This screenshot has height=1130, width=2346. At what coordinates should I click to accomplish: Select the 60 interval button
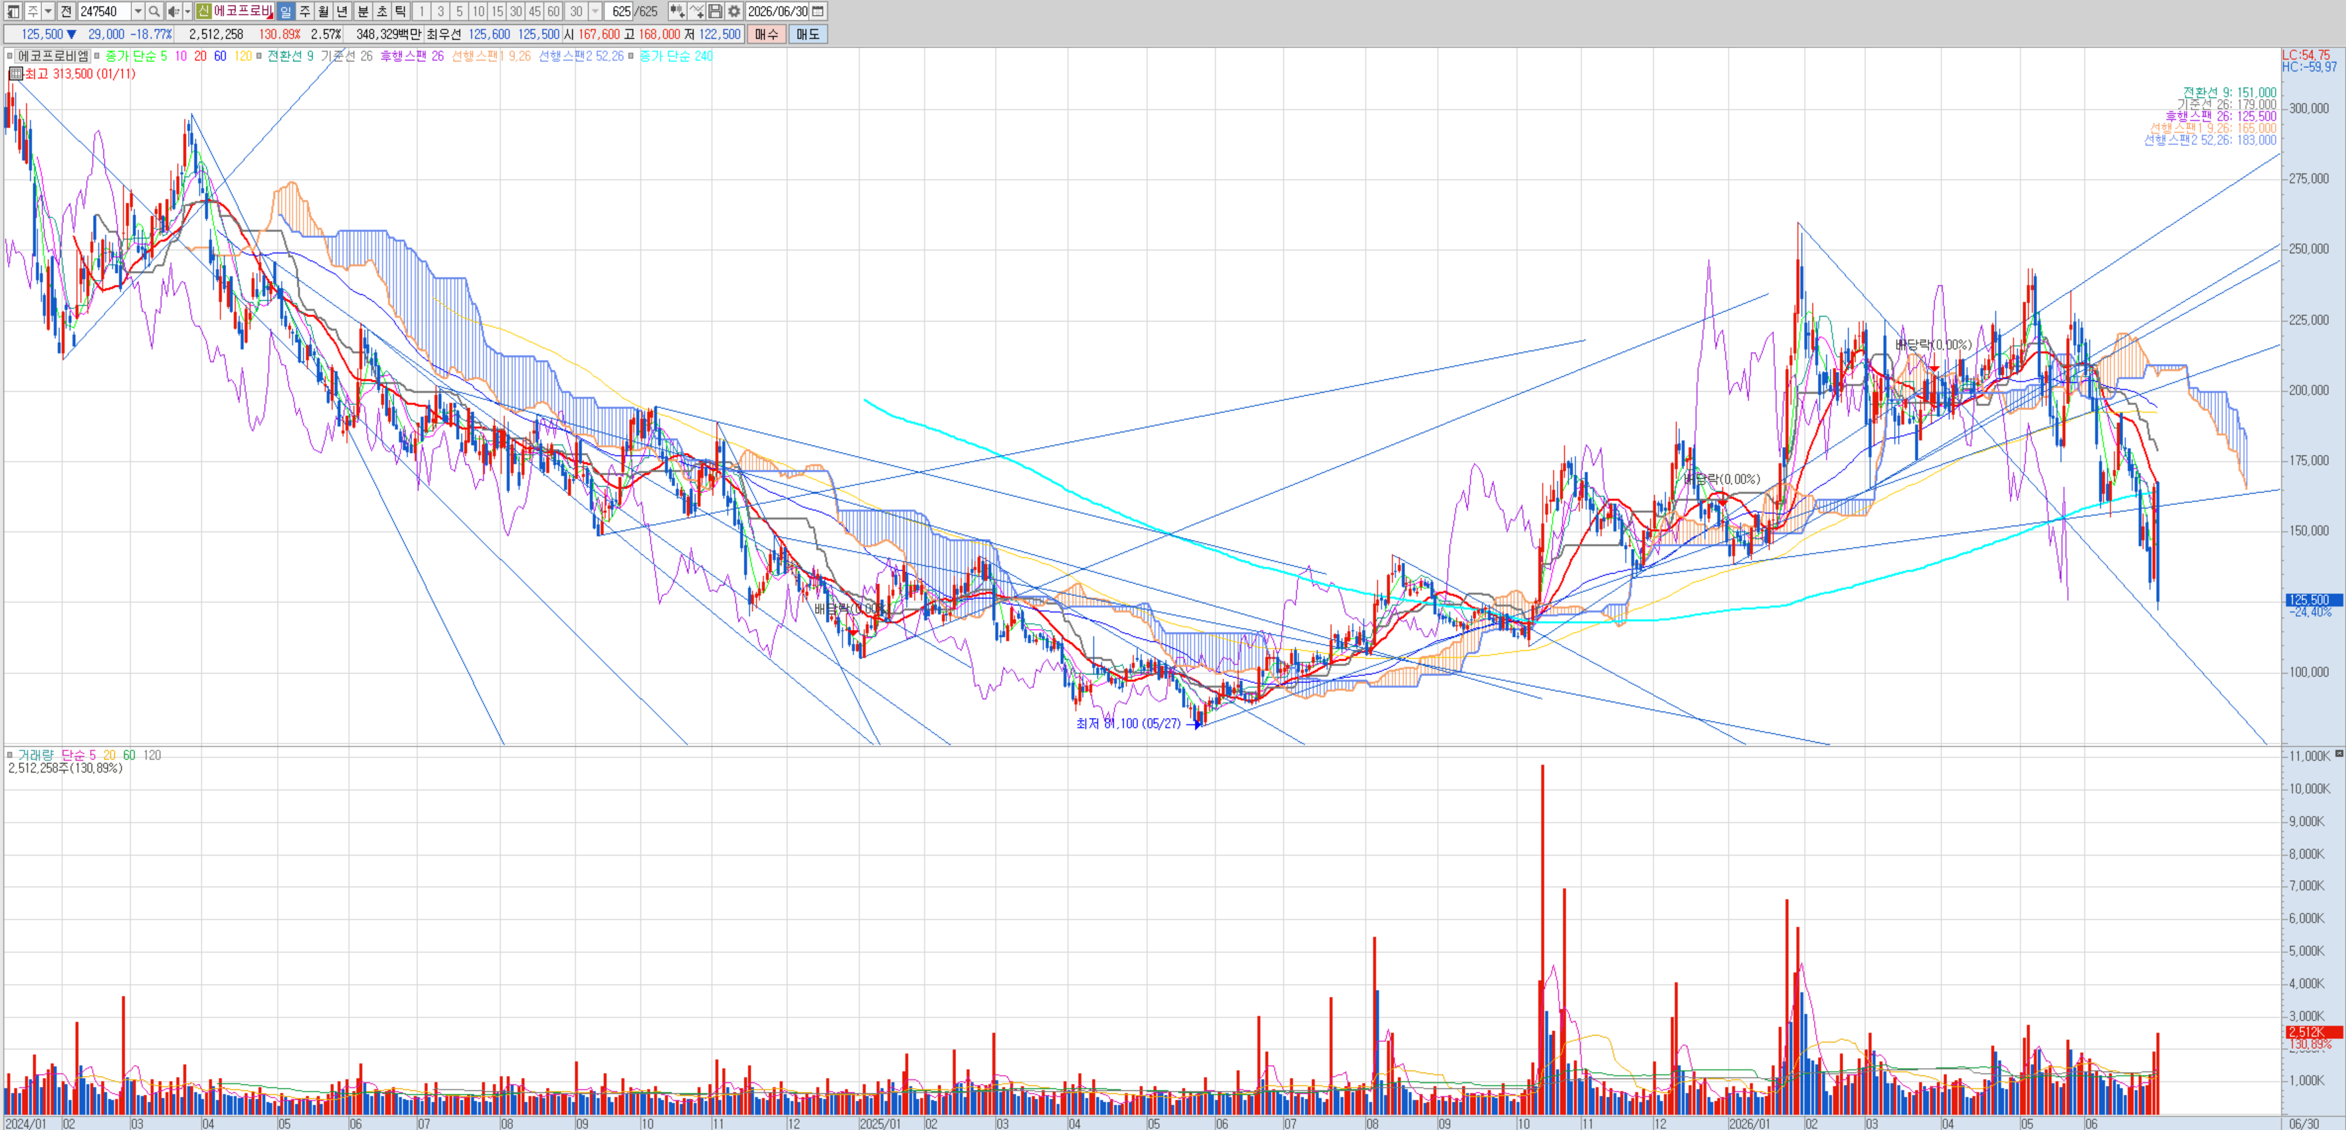click(x=553, y=11)
